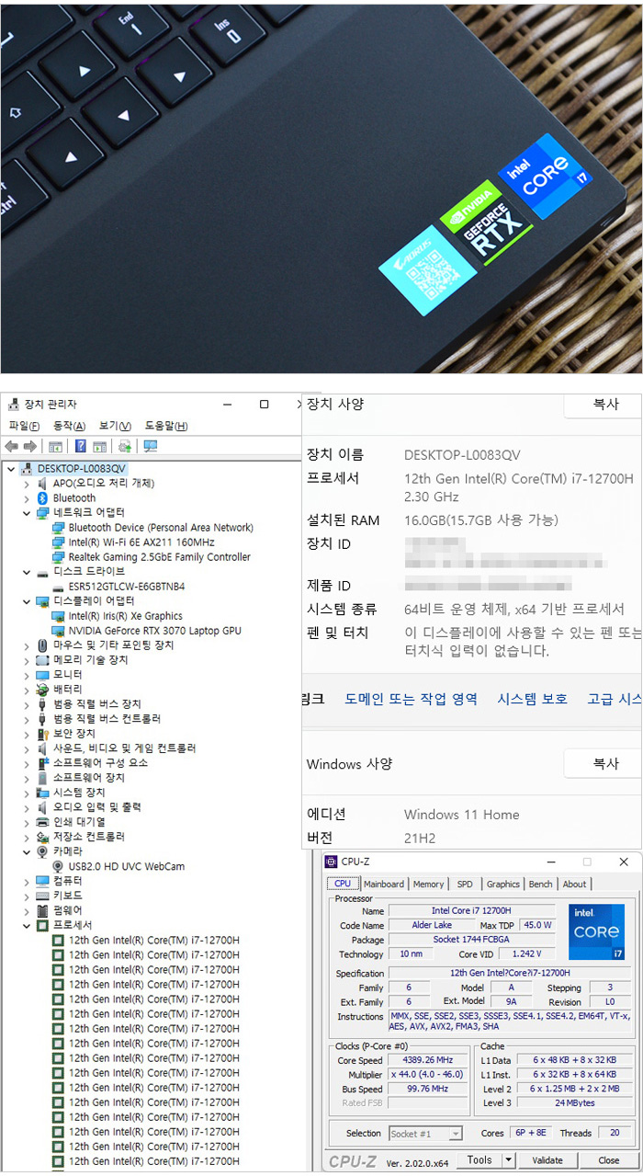Switch to the About tab in CPU-Z
Screen dimensions: 643x1176
[x=575, y=884]
